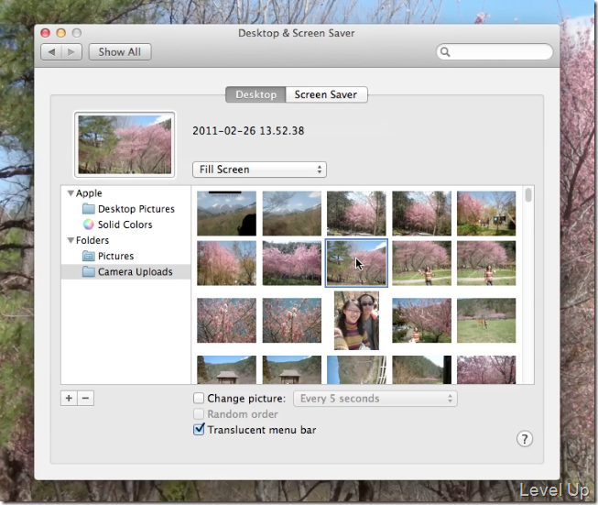Open the Fill Screen dropdown

259,170
